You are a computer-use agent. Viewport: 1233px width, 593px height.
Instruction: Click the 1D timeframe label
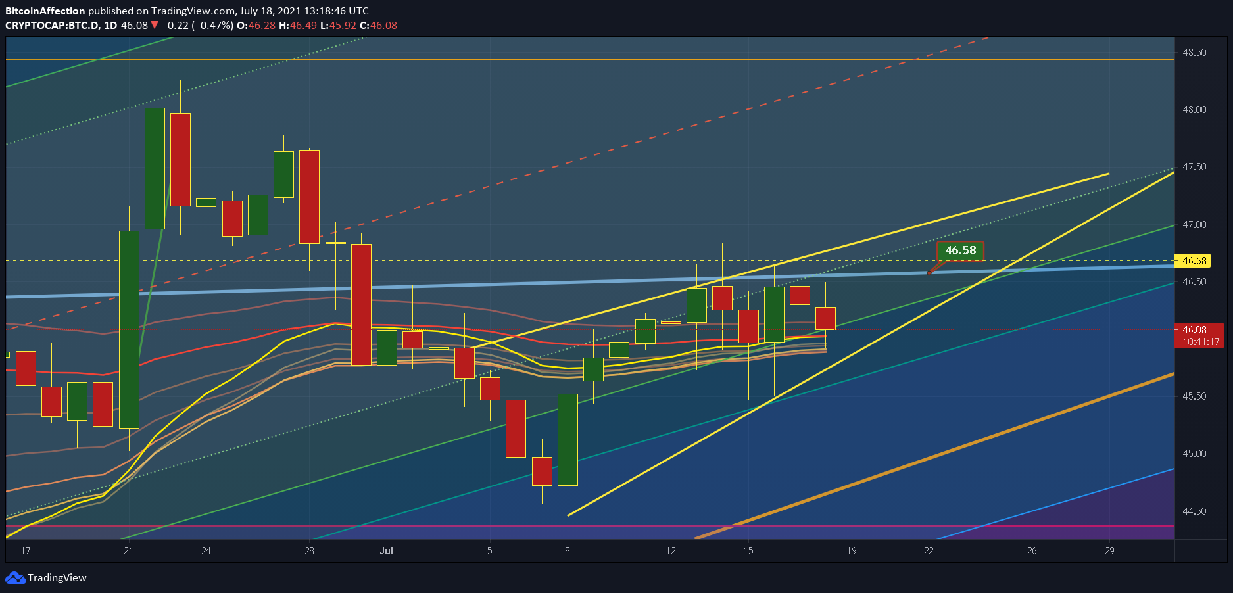pos(110,26)
